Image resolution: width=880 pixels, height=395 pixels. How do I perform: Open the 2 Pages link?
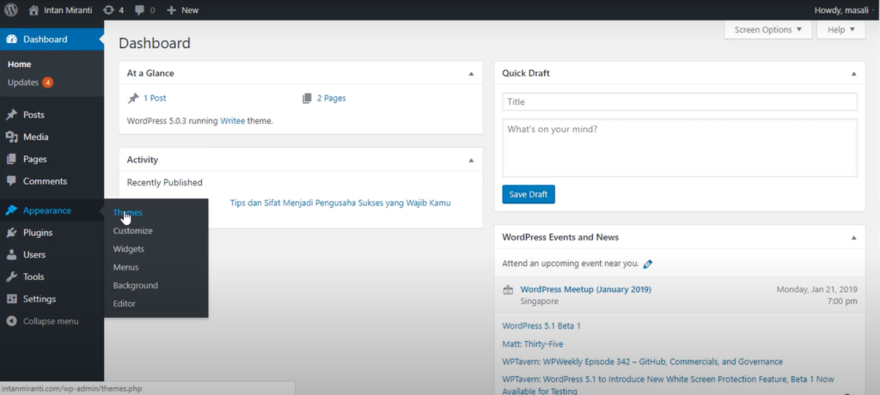(x=331, y=98)
